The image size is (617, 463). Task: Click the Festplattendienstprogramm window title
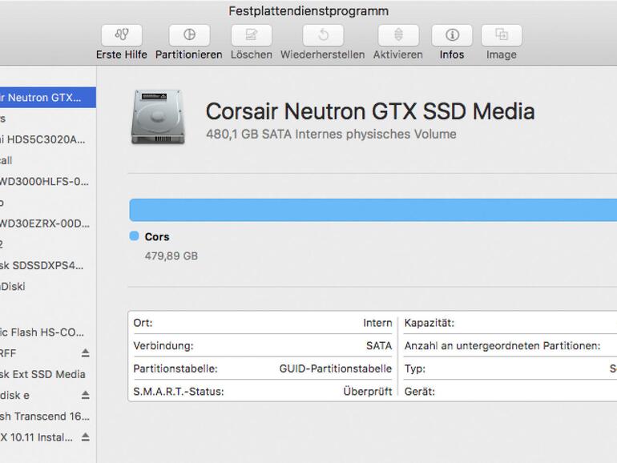[x=308, y=11]
